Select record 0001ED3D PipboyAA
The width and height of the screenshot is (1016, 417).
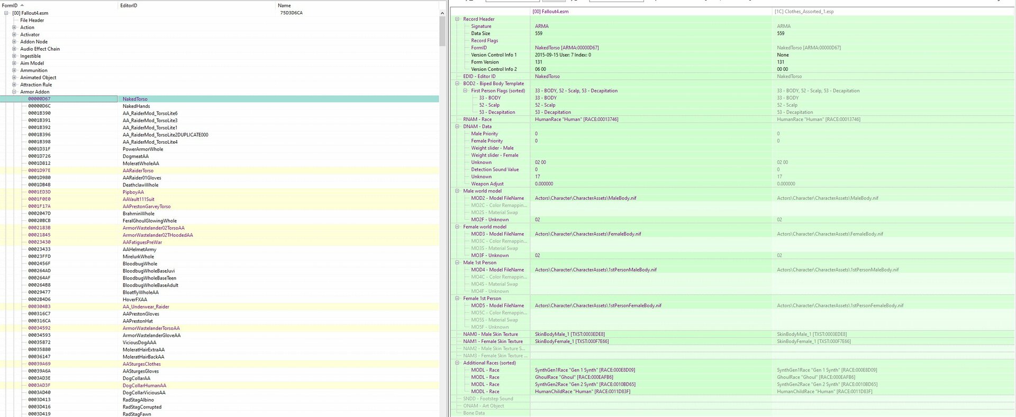(x=220, y=192)
